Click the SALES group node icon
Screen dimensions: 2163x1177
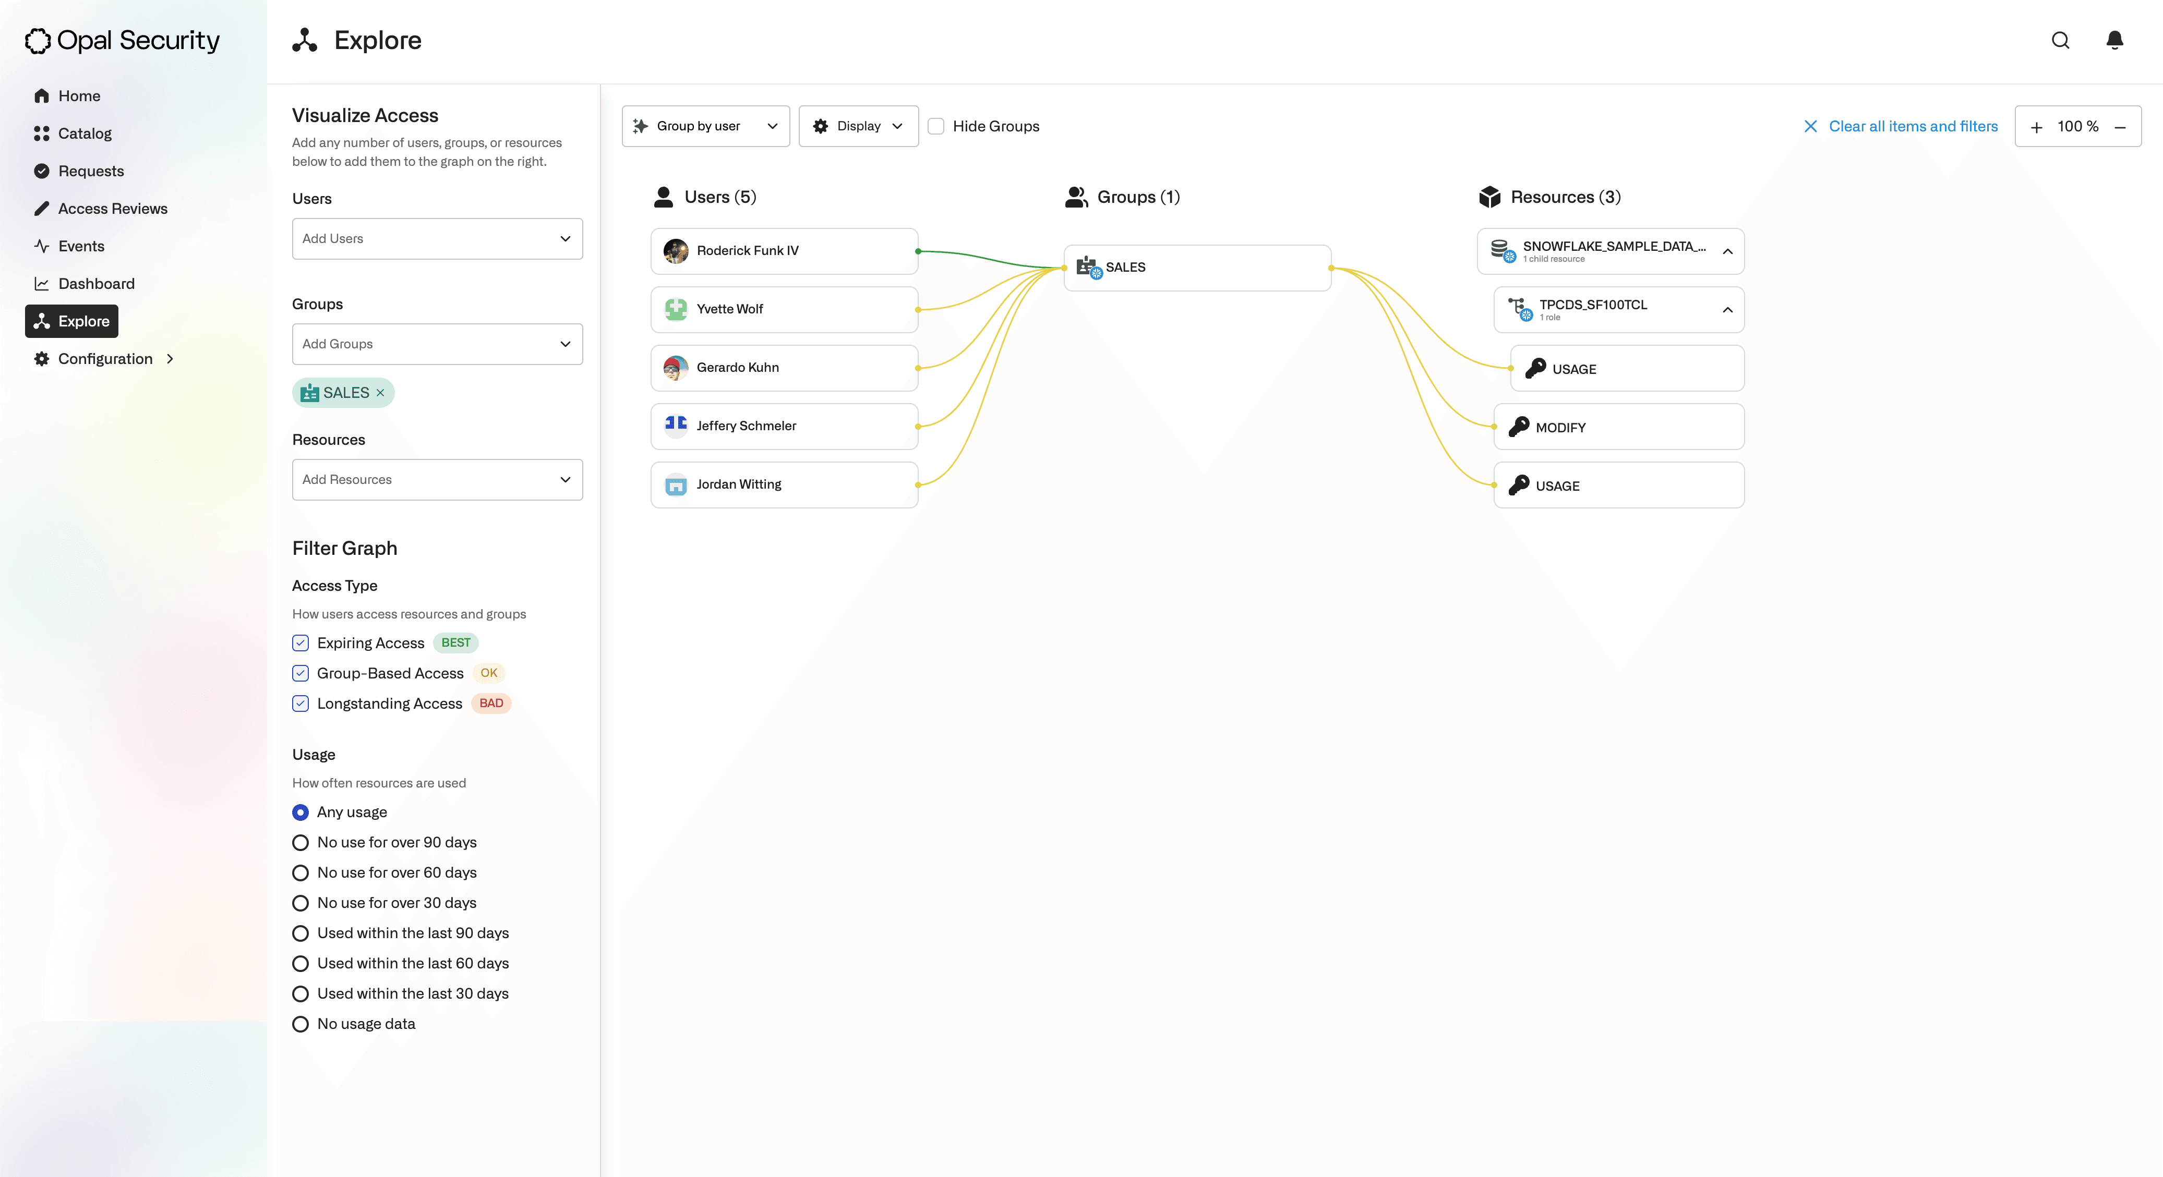[1088, 267]
